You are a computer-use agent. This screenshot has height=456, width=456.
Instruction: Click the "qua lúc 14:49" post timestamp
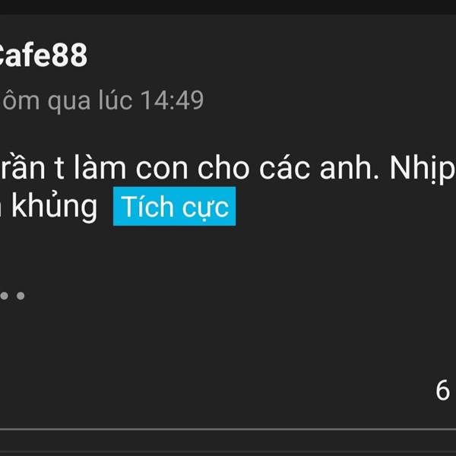pos(125,100)
